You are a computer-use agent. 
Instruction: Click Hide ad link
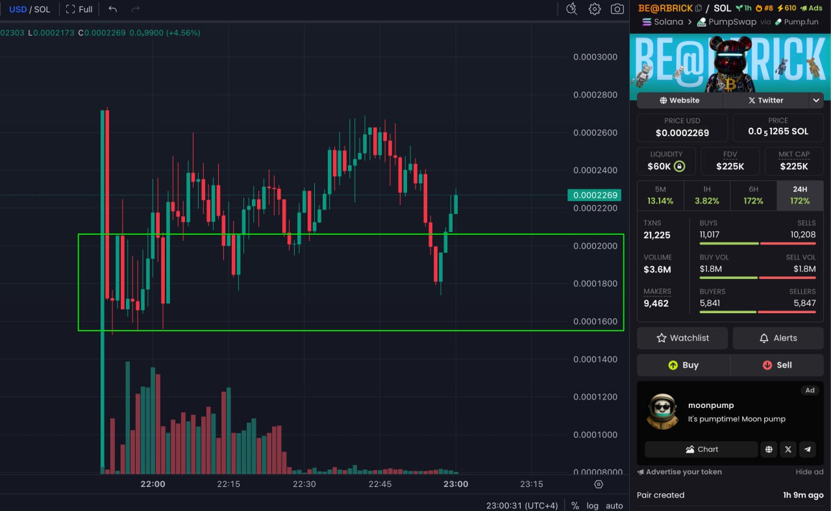(810, 472)
